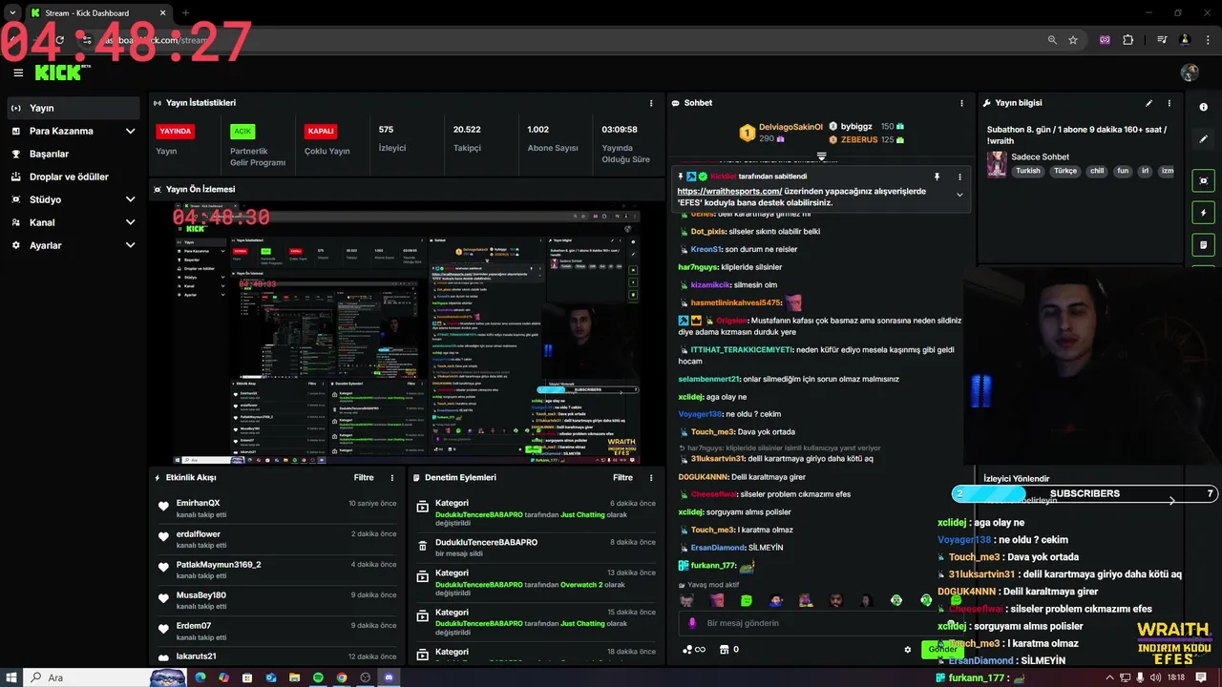This screenshot has height=687, width=1222.
Task: Open Droplar ve ödüller in the sidebar
Action: click(x=73, y=177)
